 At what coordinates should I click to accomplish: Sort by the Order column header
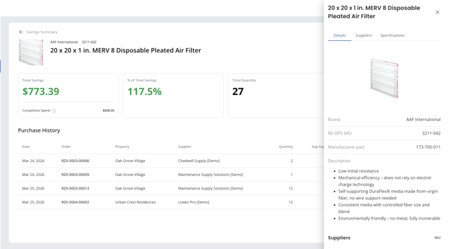tap(66, 147)
